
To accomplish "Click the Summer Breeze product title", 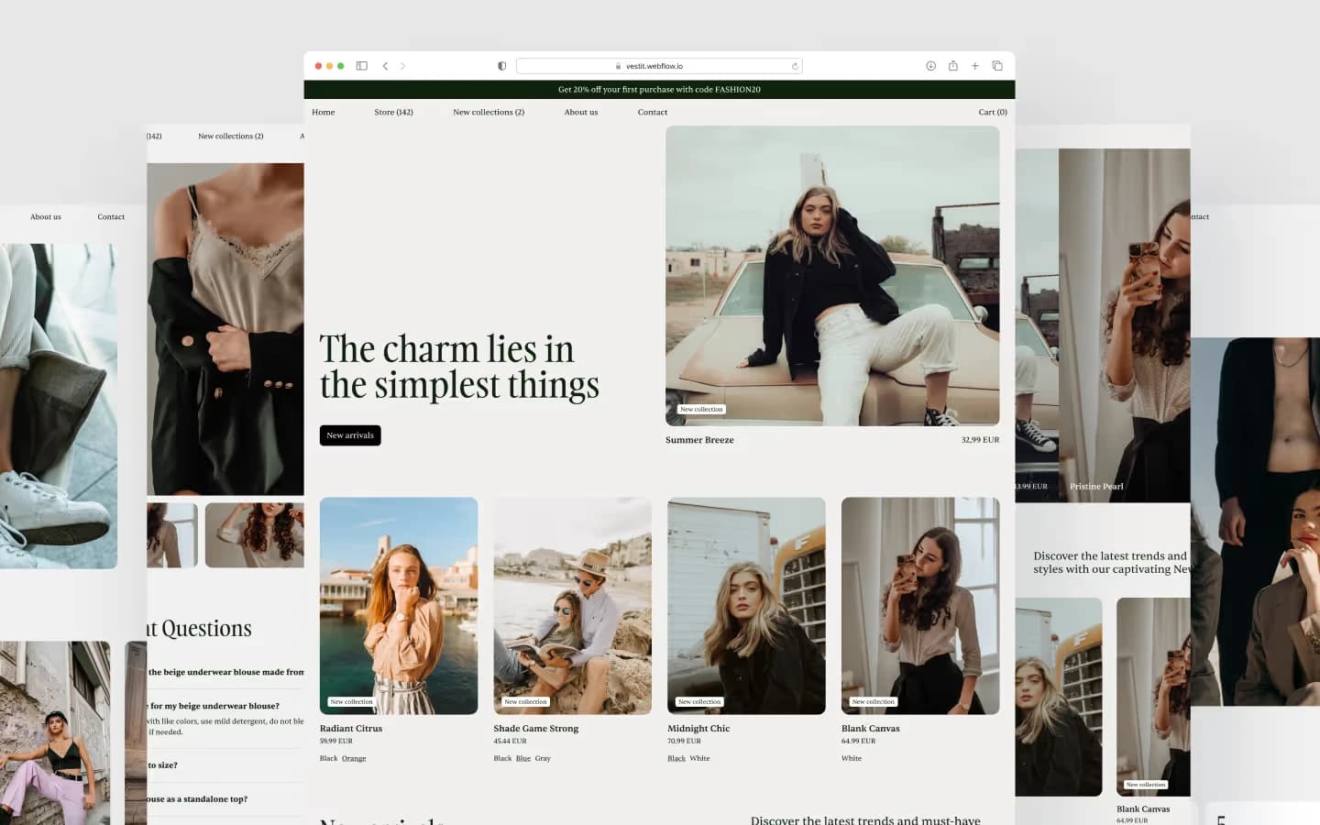I will [x=699, y=440].
